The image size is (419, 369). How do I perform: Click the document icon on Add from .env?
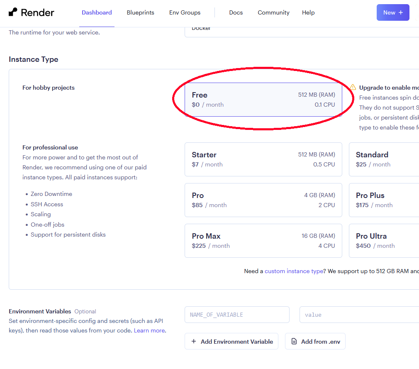pos(293,341)
